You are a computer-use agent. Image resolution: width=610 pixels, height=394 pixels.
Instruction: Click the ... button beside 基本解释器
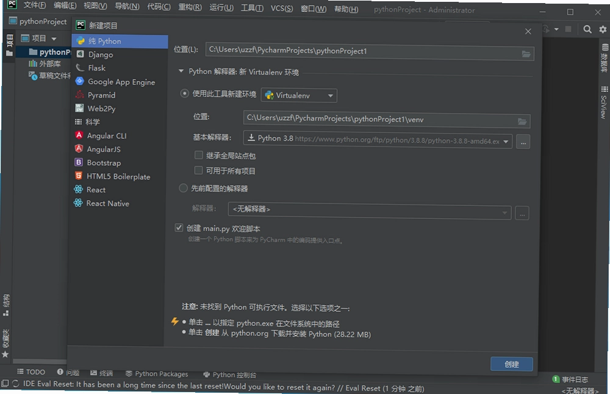point(523,142)
